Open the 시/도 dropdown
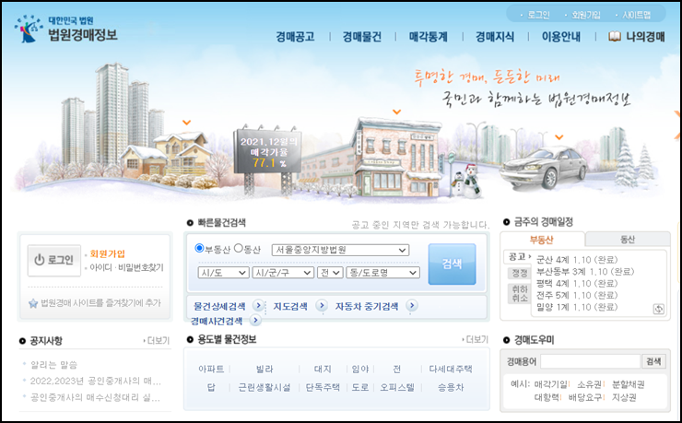The height and width of the screenshot is (423, 682). pyautogui.click(x=223, y=273)
